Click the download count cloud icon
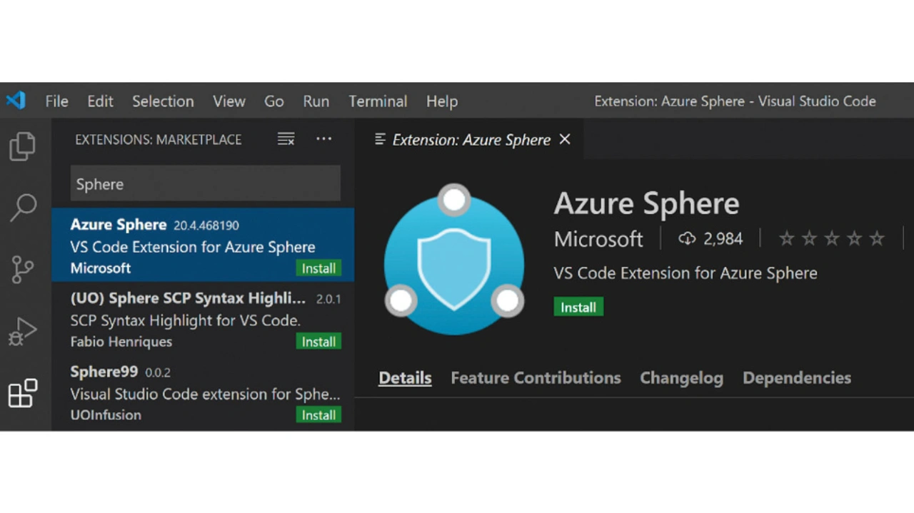 pyautogui.click(x=687, y=238)
